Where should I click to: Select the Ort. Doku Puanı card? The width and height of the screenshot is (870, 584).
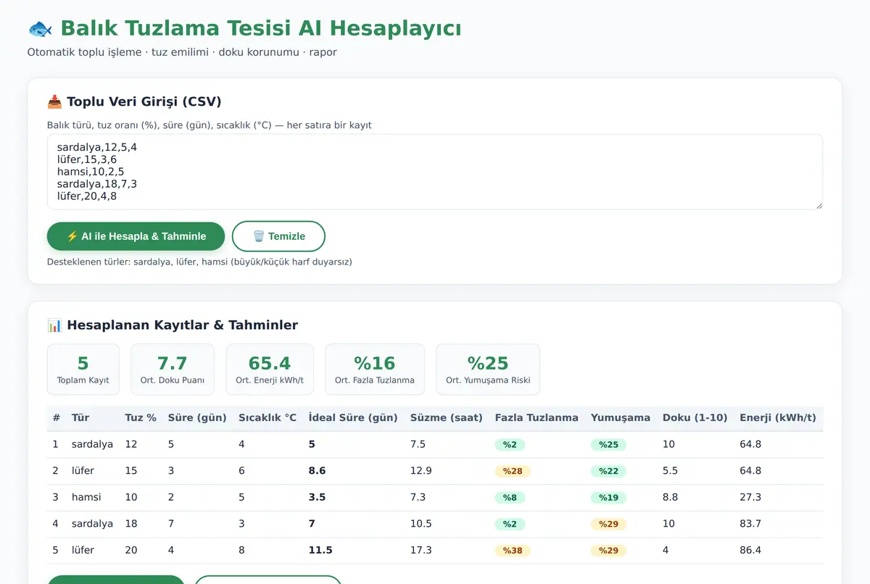[x=173, y=370]
